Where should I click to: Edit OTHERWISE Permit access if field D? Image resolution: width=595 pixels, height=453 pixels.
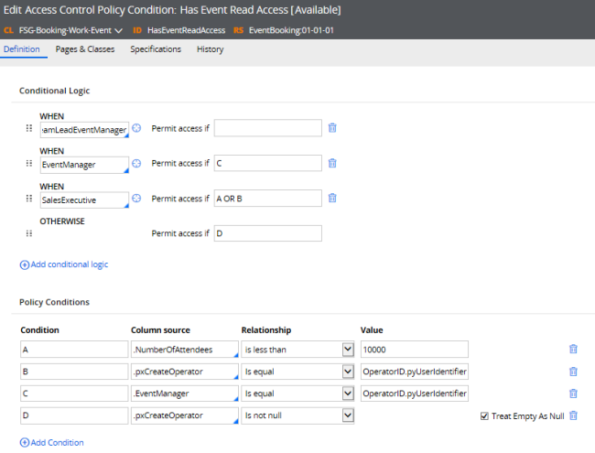pos(268,233)
